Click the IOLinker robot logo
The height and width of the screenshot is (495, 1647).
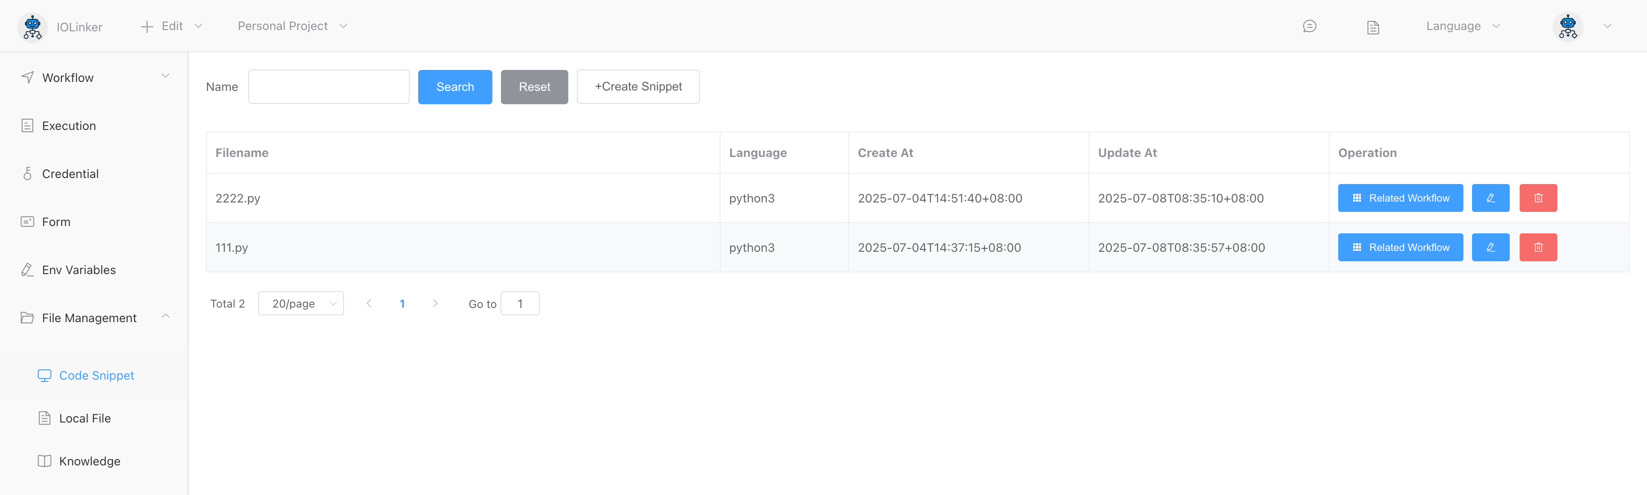pyautogui.click(x=32, y=27)
